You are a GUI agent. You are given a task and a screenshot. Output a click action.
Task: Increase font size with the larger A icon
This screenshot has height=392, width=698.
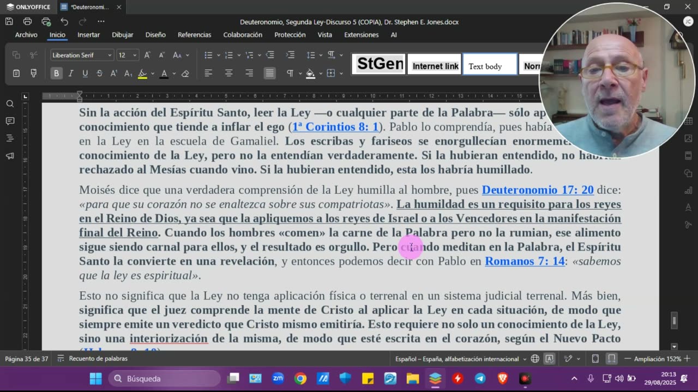tap(147, 55)
